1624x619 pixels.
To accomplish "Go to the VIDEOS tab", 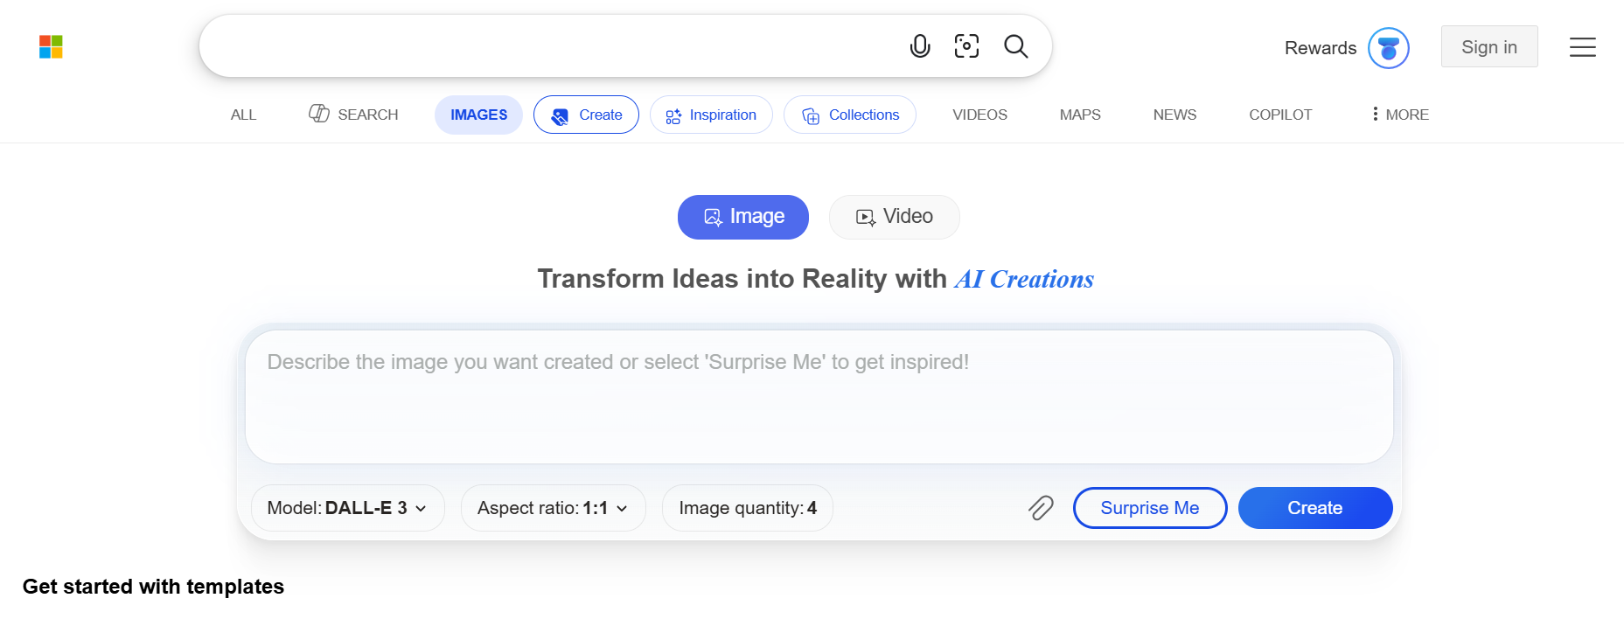I will (979, 115).
